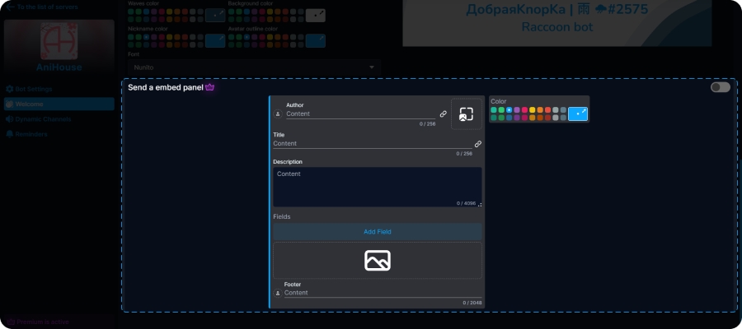Enable the Send a embed panel toggle
The width and height of the screenshot is (742, 329).
[x=720, y=87]
